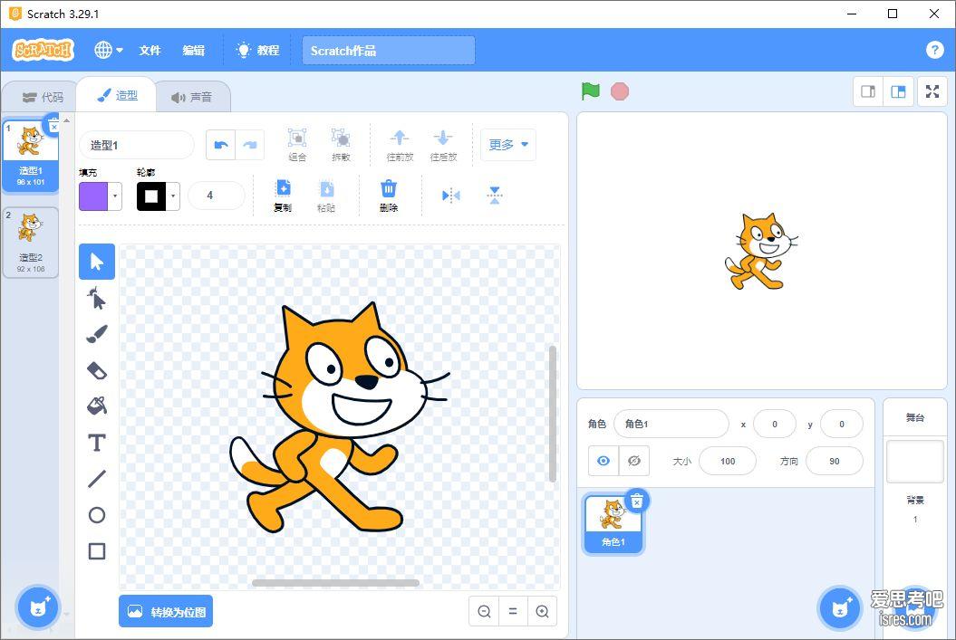Click the Choose a Sprite cat button

[x=840, y=607]
